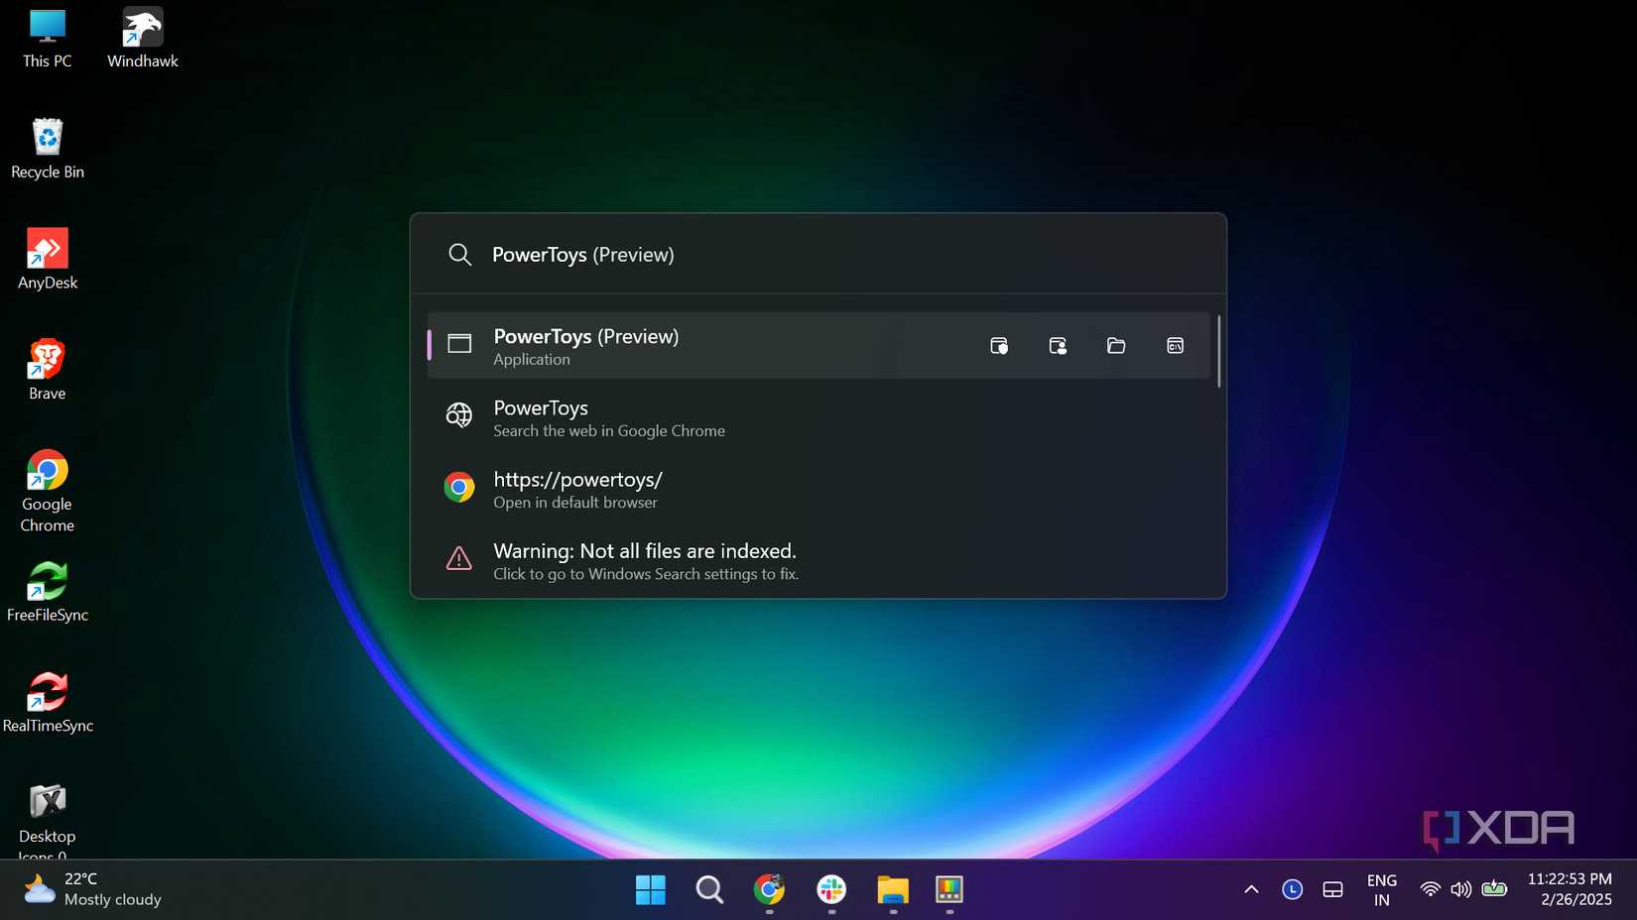Run PowerToys as administrator icon
The height and width of the screenshot is (920, 1637).
(999, 345)
